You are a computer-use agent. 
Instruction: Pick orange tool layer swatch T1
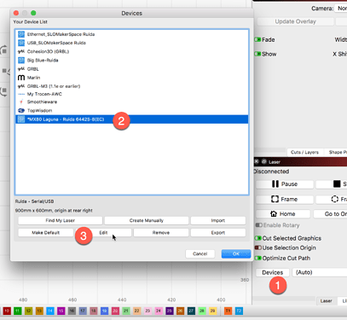pos(228,311)
